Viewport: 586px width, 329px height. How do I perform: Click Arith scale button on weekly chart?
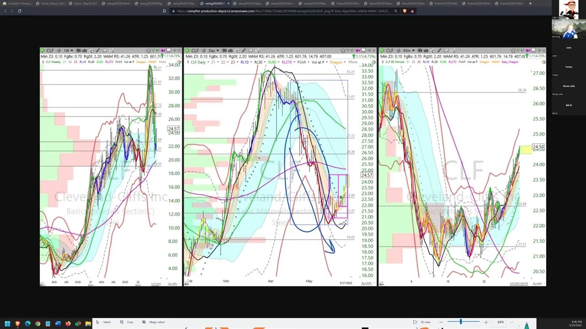click(172, 284)
